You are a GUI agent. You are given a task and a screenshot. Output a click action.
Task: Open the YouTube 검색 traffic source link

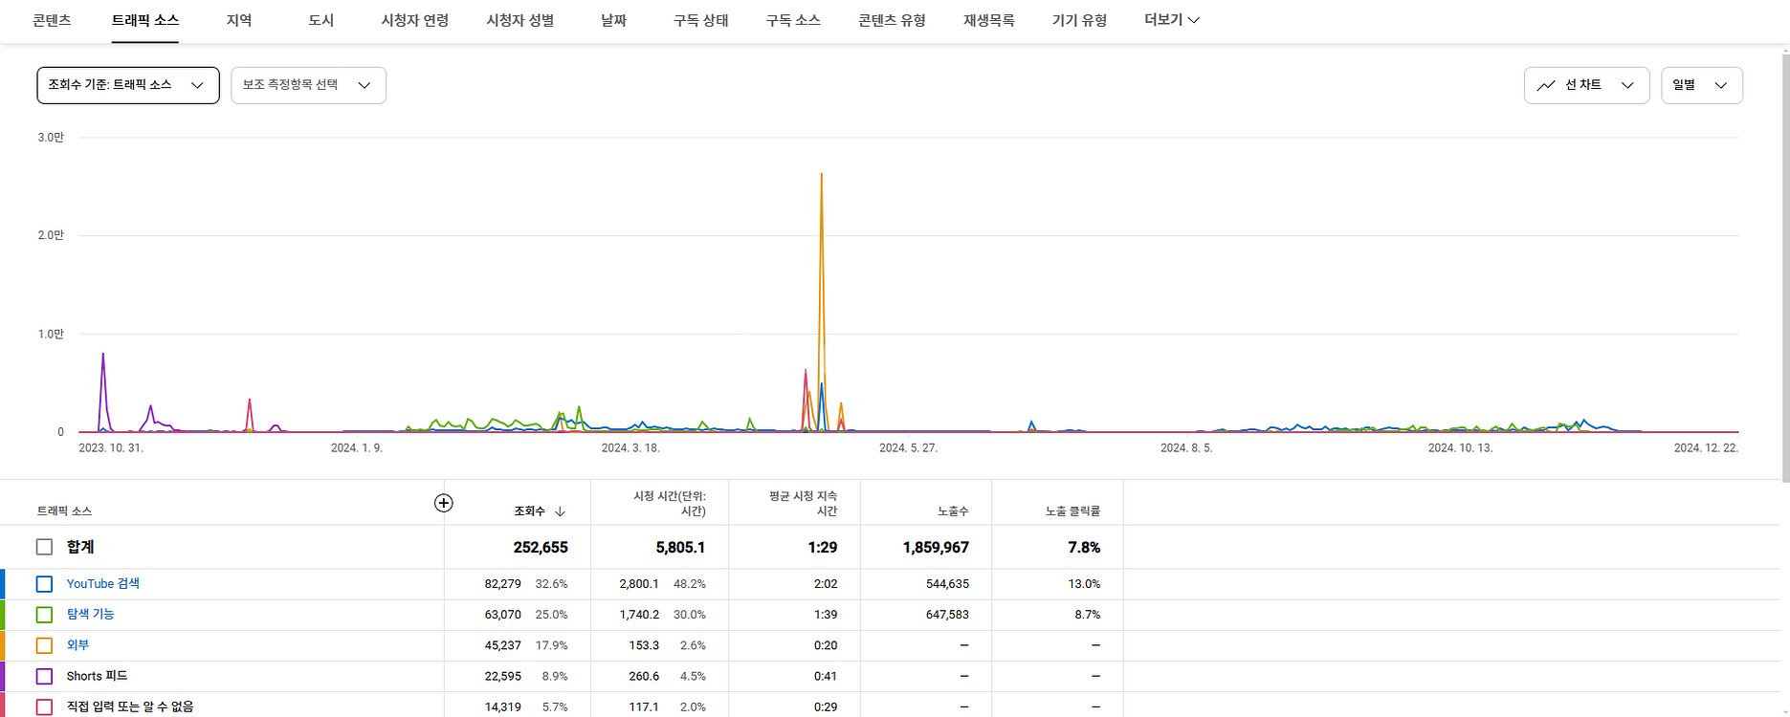click(102, 583)
